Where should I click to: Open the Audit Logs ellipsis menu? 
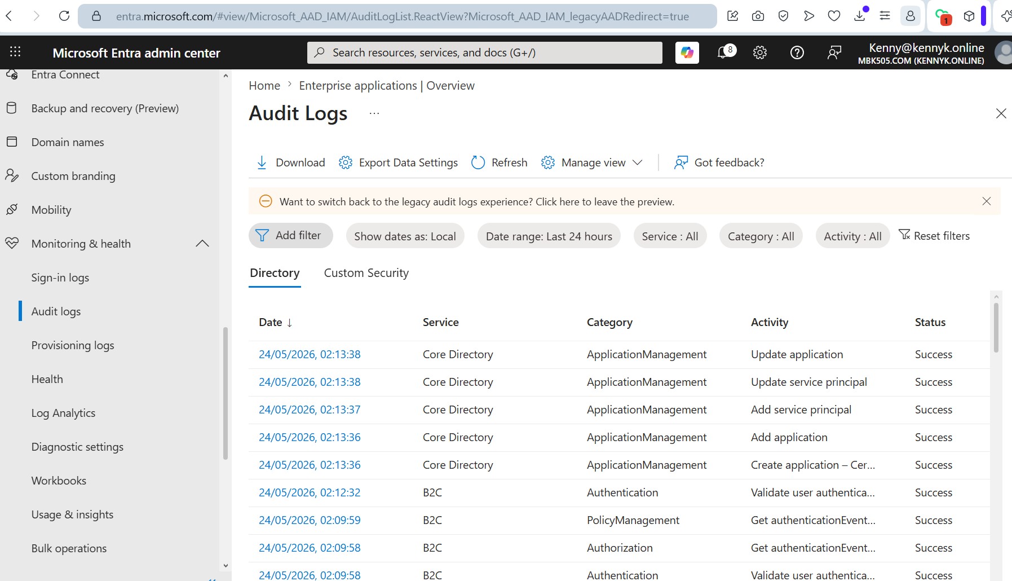374,113
